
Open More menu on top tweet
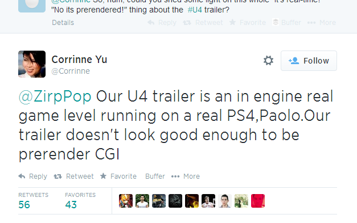click(x=322, y=23)
